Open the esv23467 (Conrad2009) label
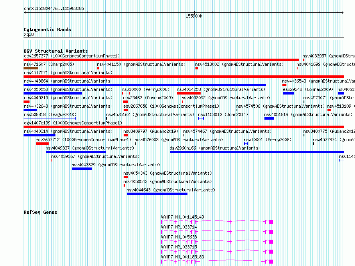The image size is (355, 266). coord(148,98)
